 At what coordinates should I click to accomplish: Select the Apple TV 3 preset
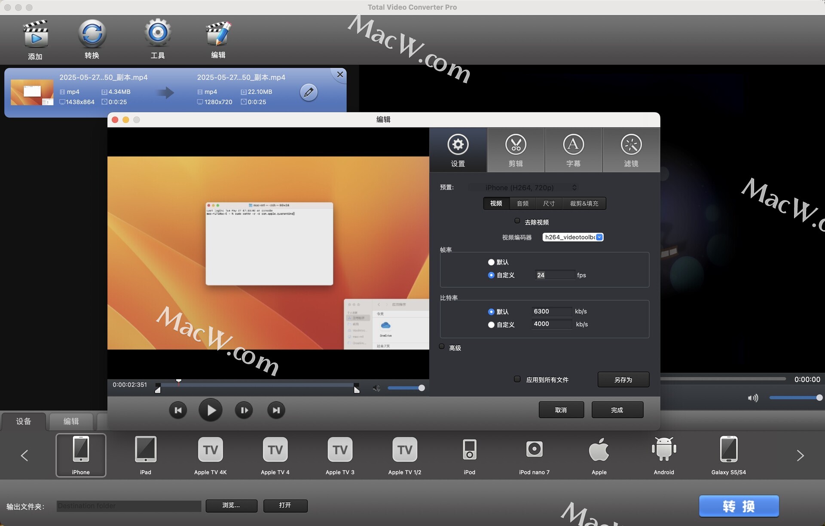point(340,455)
